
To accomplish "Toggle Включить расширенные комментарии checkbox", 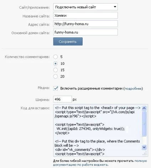I will click(x=56, y=88).
